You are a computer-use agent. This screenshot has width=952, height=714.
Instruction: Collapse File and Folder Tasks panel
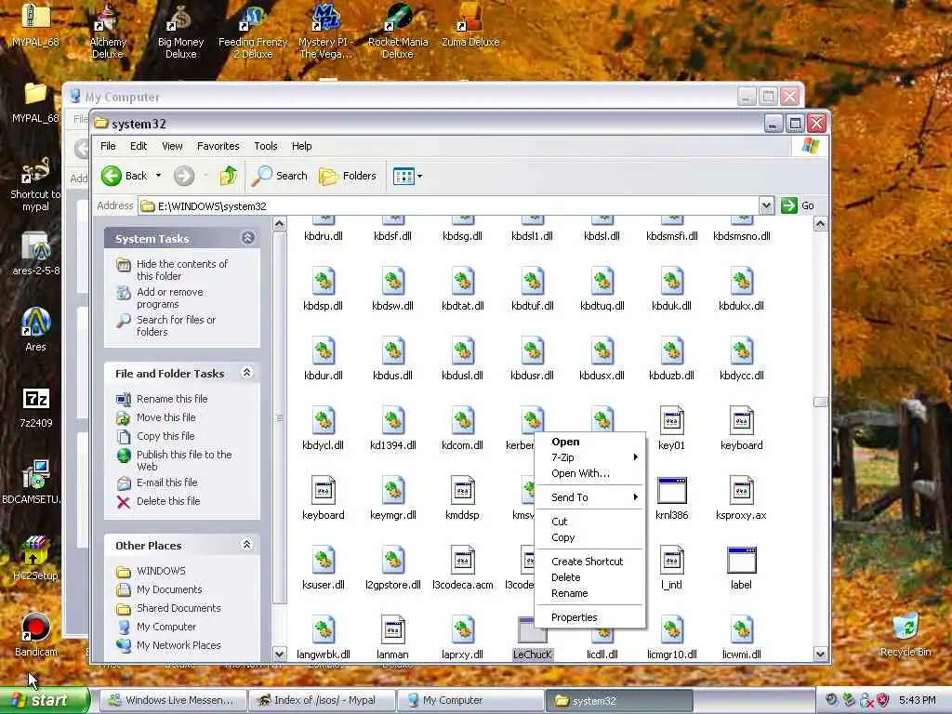pos(247,373)
